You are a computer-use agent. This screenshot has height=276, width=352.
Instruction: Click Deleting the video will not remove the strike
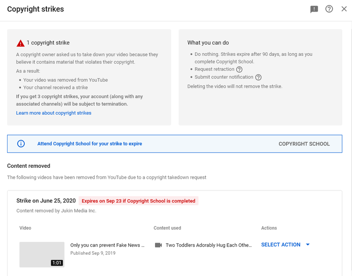[x=235, y=86]
